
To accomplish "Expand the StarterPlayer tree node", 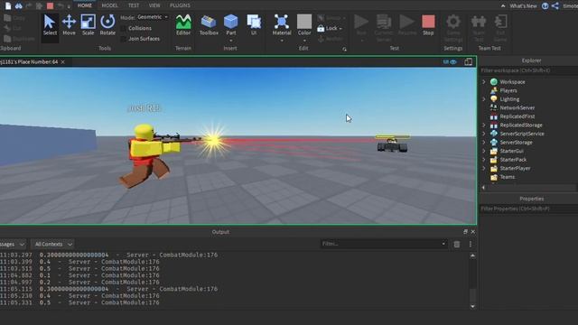I will pyautogui.click(x=484, y=169).
